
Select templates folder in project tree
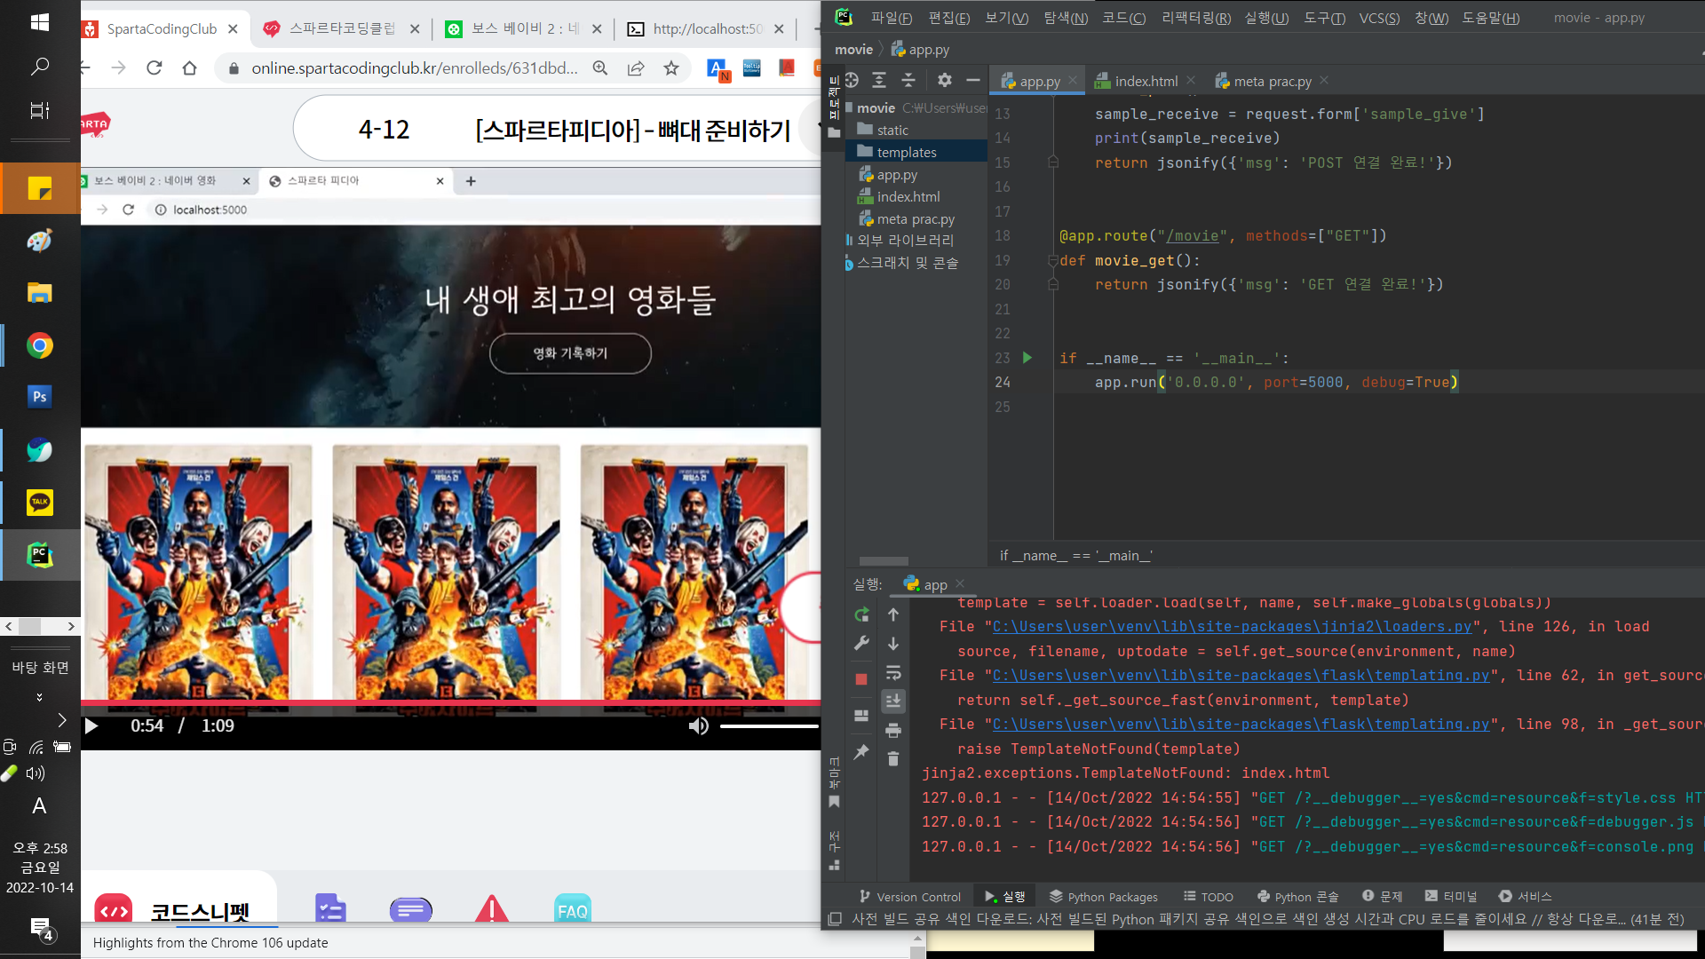(907, 152)
